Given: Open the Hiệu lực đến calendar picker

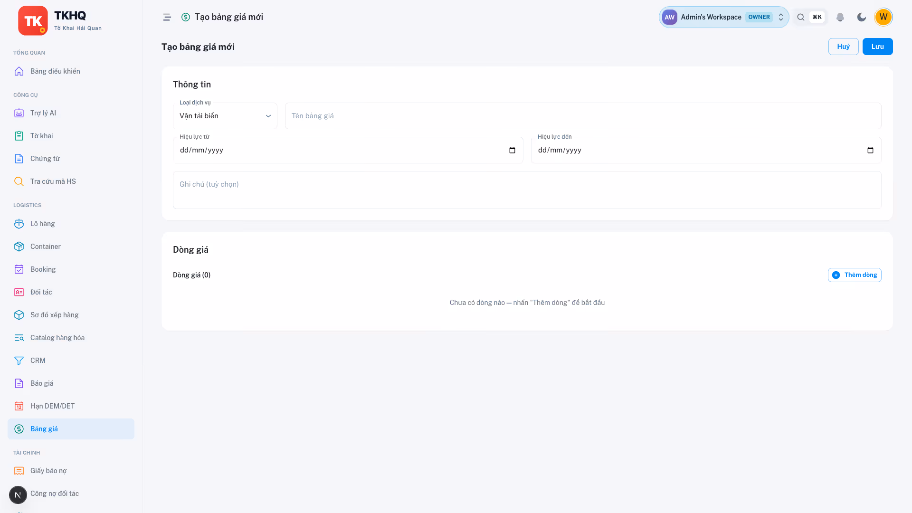Looking at the screenshot, I should click(x=870, y=150).
